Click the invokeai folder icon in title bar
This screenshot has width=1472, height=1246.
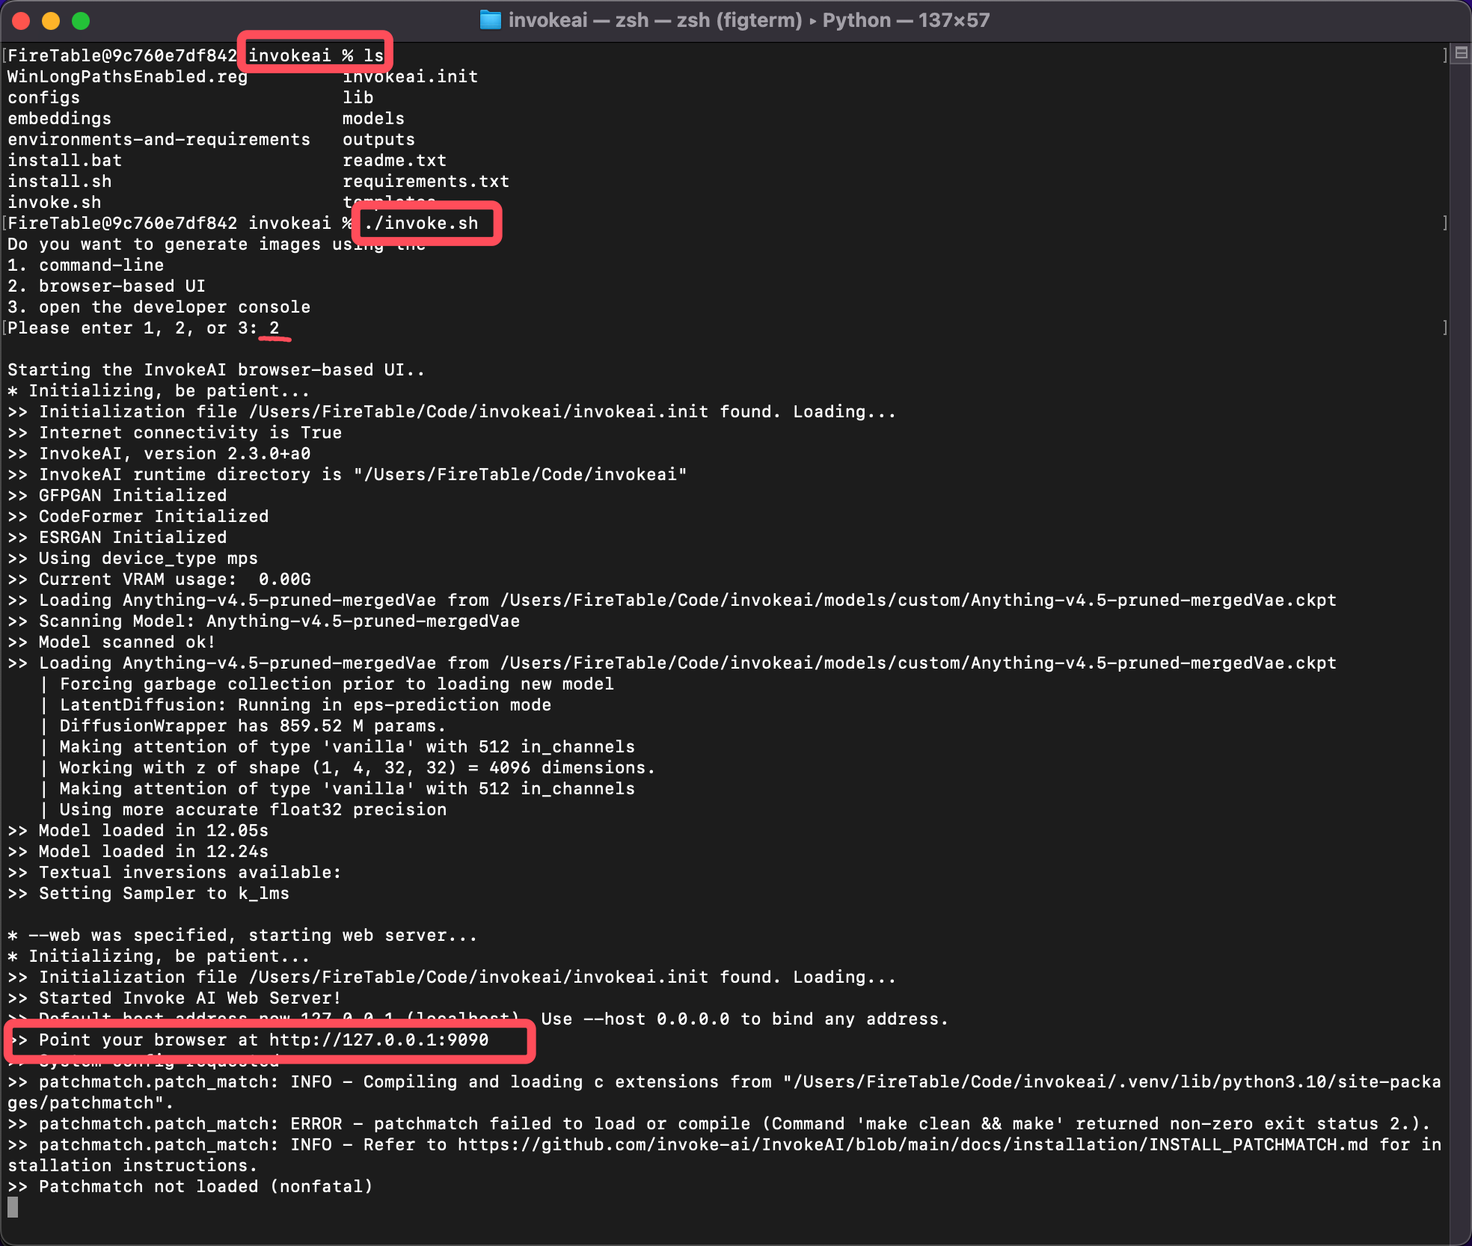[x=490, y=20]
